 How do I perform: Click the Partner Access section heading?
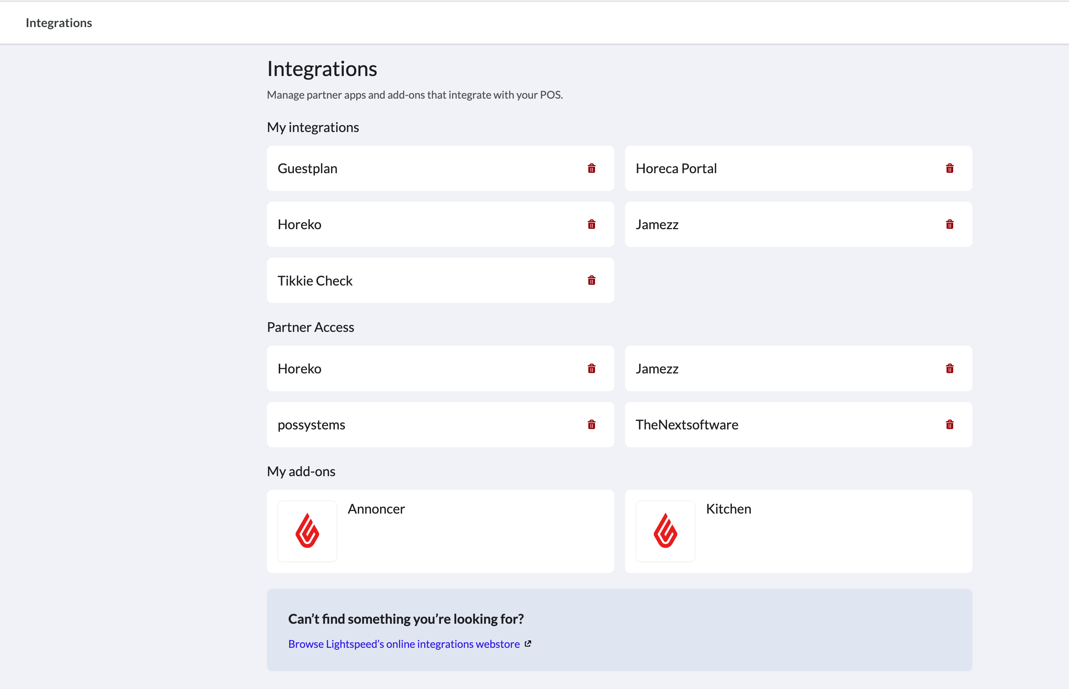pyautogui.click(x=310, y=327)
